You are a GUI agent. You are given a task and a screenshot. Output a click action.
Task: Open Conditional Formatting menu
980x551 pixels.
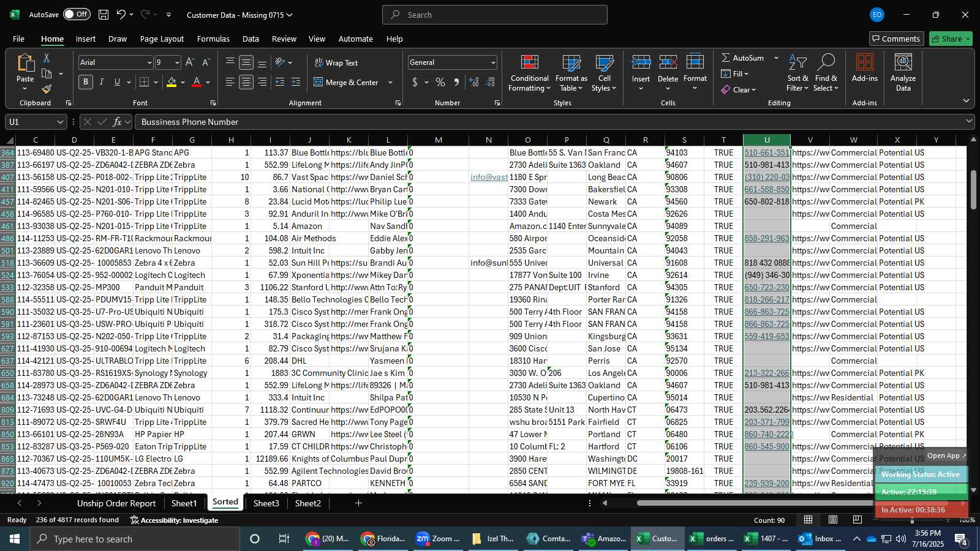pyautogui.click(x=530, y=73)
